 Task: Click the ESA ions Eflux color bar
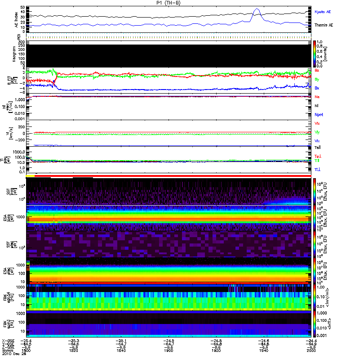pos(315,218)
